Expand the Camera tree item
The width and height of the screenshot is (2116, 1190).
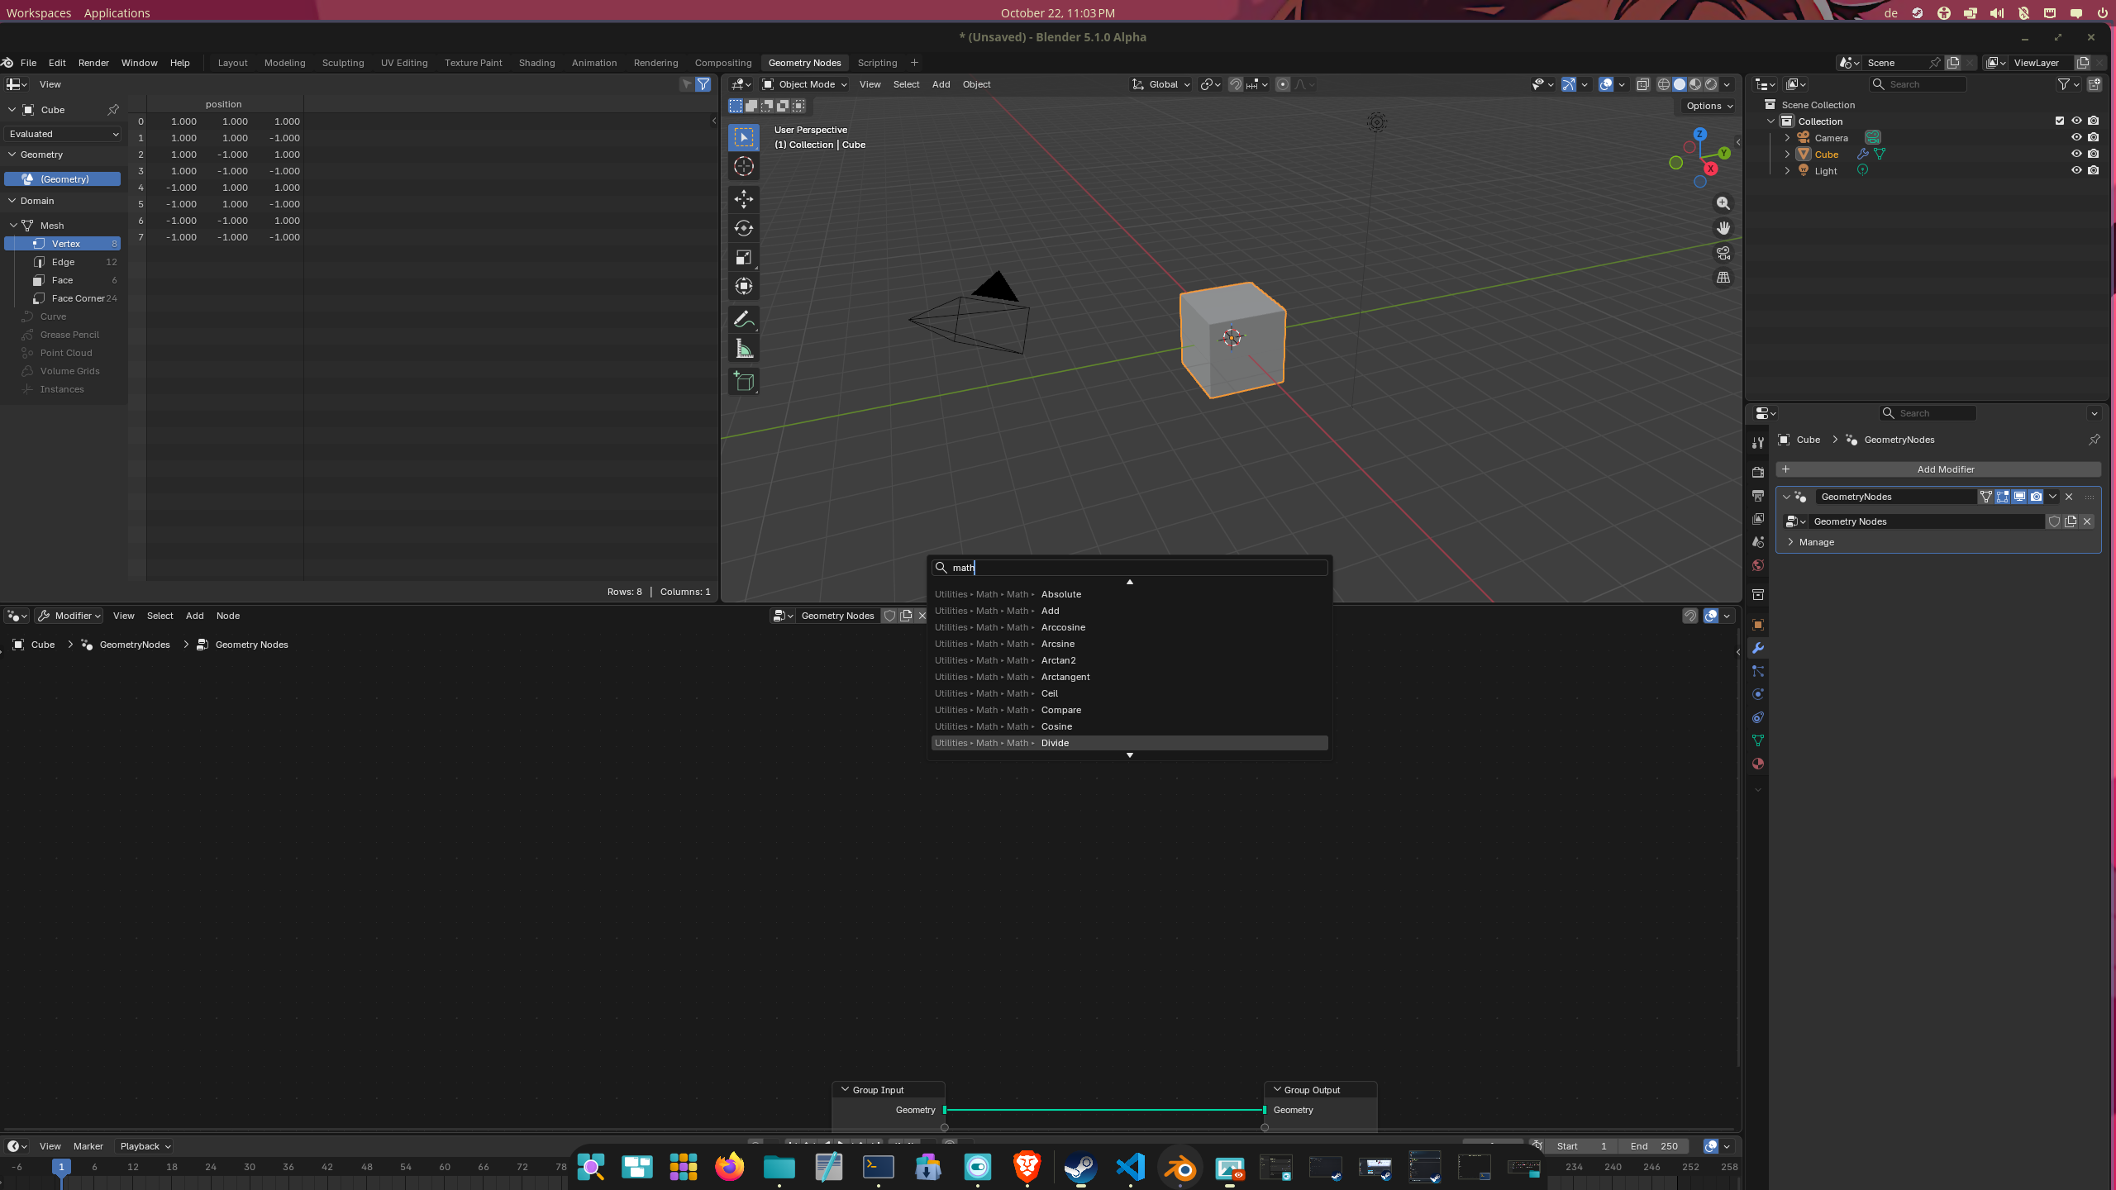(1787, 138)
